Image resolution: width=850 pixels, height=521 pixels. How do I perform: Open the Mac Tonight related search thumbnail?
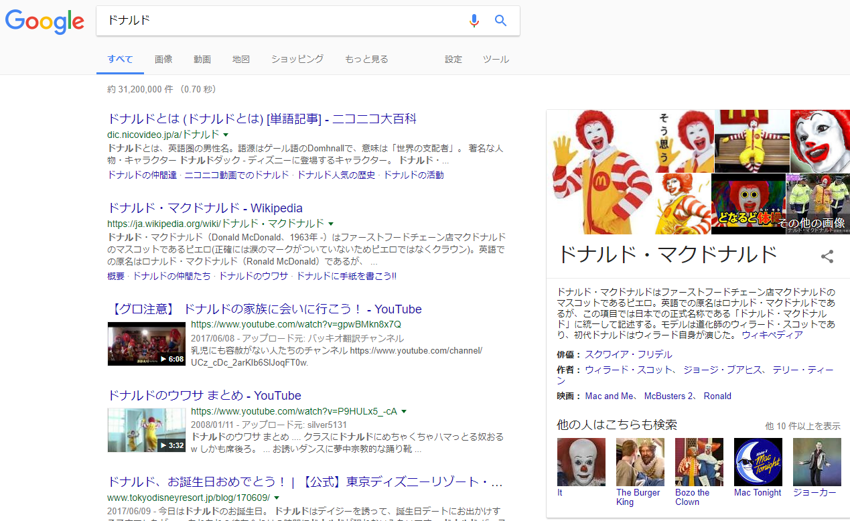[758, 462]
